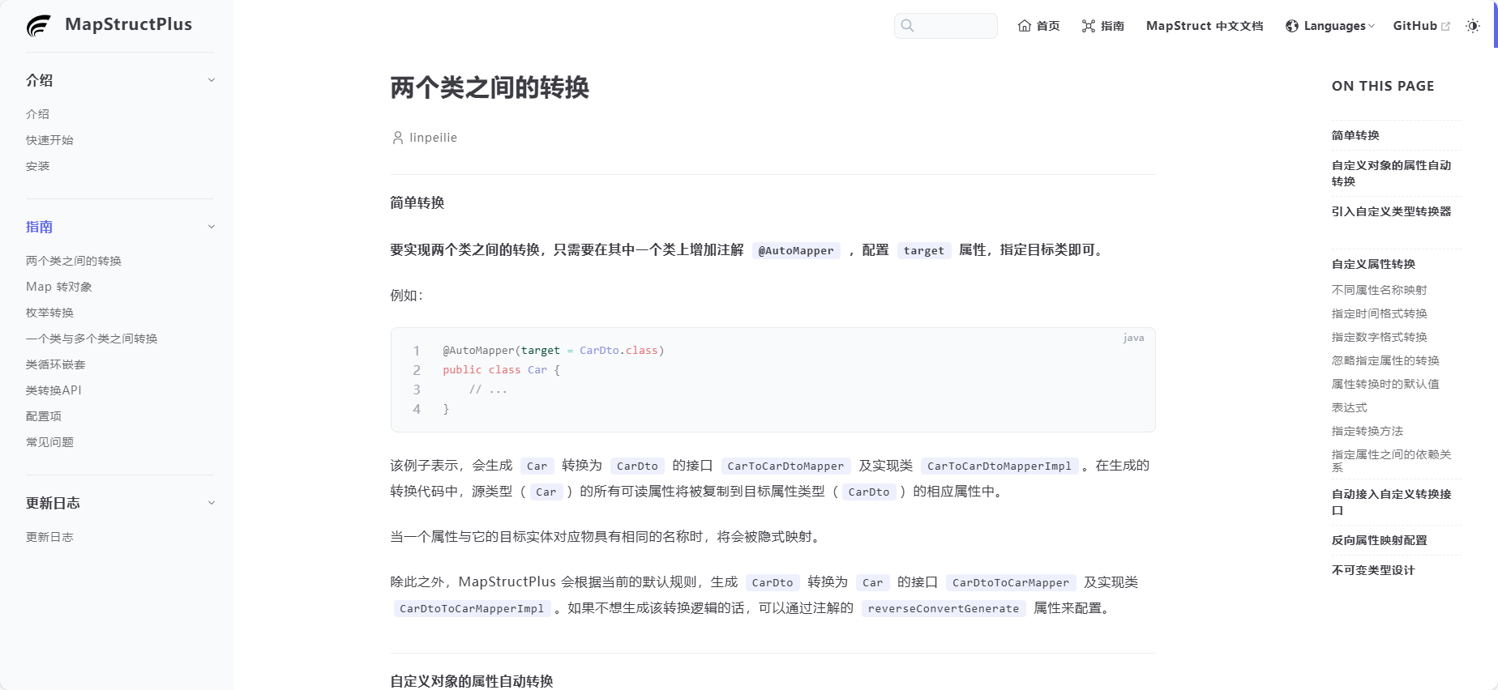Click the 指南 section heading in the sidebar
The width and height of the screenshot is (1498, 690).
40,227
